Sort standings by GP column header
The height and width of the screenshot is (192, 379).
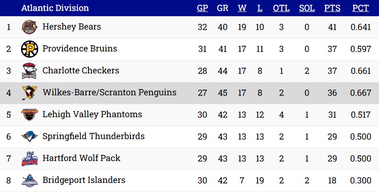point(202,8)
